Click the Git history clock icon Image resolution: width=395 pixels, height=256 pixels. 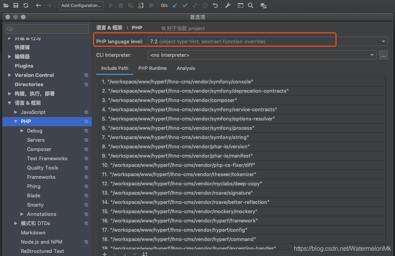pyautogui.click(x=205, y=5)
